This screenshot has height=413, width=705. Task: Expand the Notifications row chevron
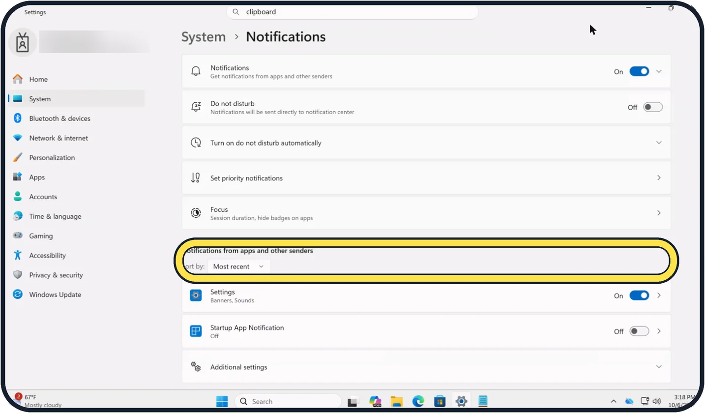659,71
